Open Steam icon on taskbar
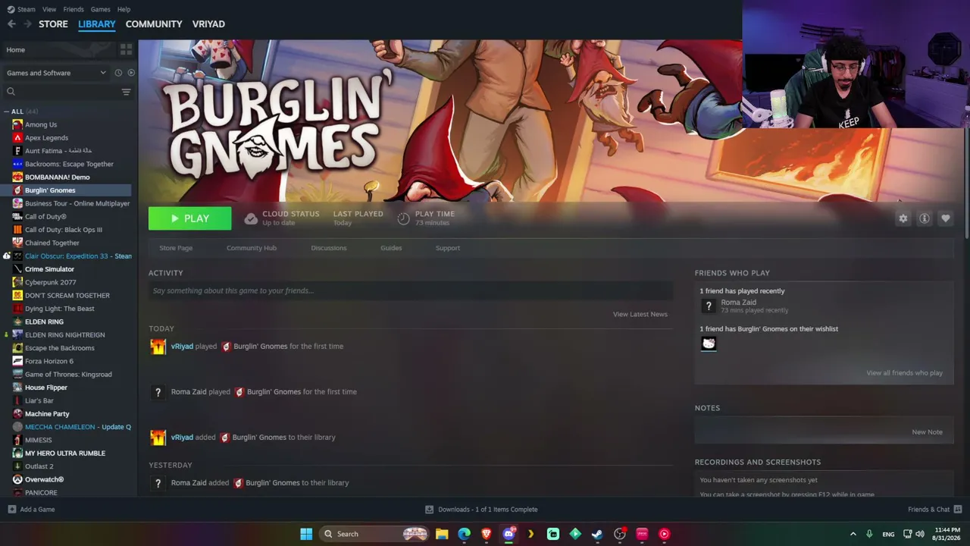970x546 pixels. coord(597,534)
